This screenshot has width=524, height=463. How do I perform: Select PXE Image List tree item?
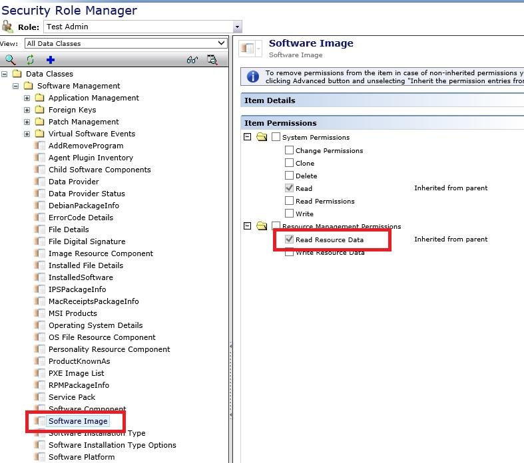(x=76, y=373)
